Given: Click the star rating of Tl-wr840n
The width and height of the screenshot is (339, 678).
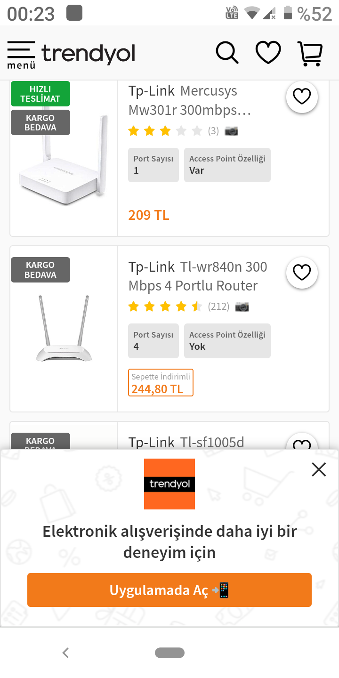Looking at the screenshot, I should [165, 307].
